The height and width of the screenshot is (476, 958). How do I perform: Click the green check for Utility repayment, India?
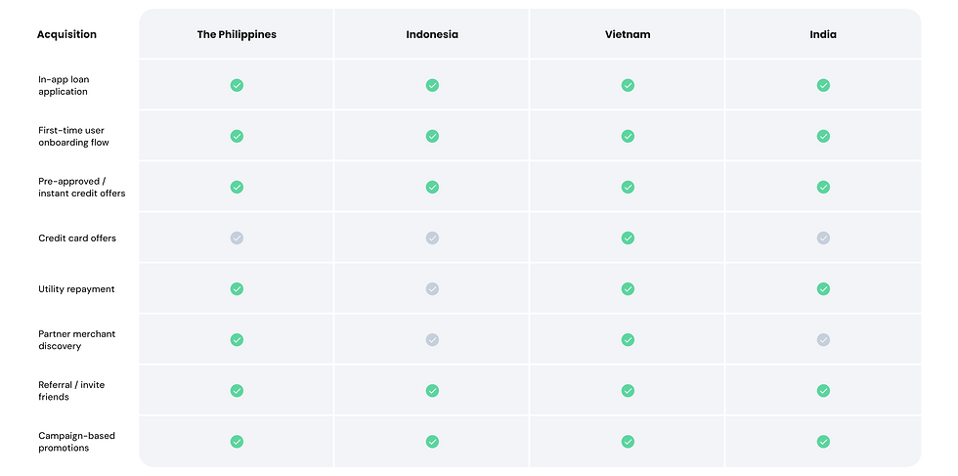(823, 288)
